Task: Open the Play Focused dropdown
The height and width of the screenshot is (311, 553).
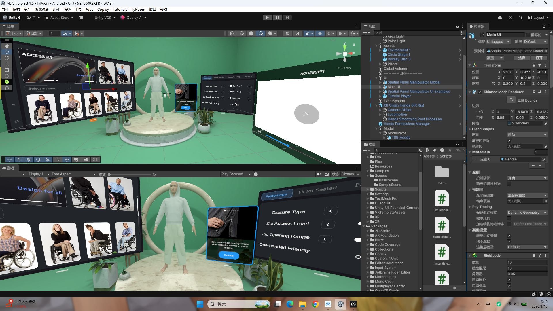Action: [x=236, y=174]
